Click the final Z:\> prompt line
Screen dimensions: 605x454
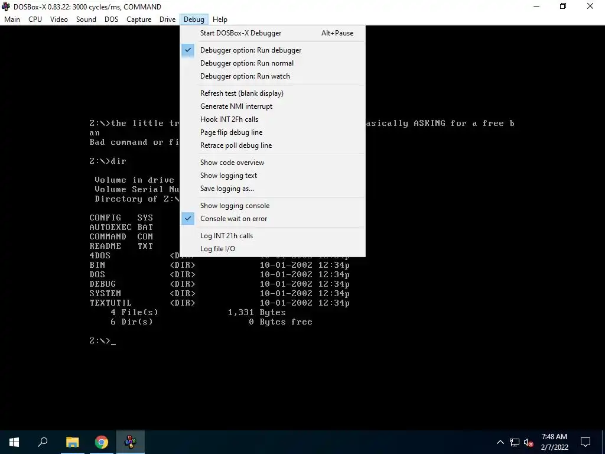102,341
